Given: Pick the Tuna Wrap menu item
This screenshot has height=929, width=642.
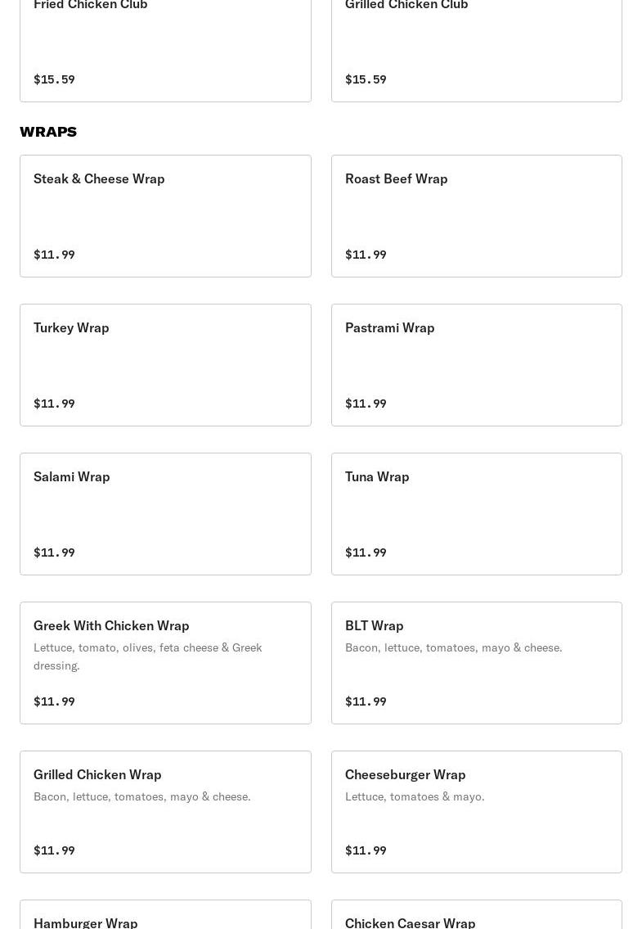Looking at the screenshot, I should (476, 514).
